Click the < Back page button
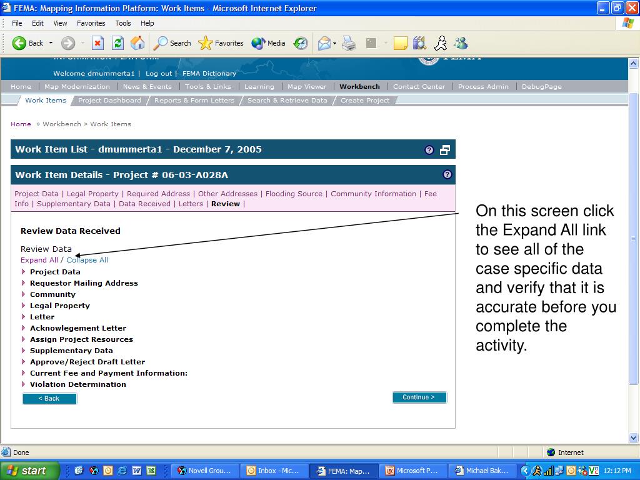 (x=49, y=399)
